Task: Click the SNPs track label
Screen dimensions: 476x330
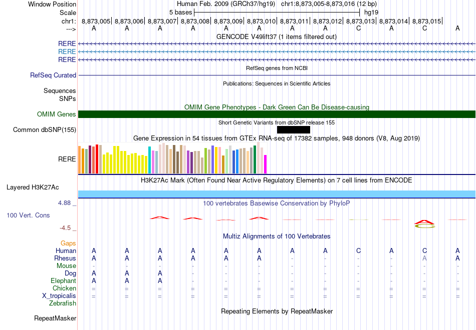Action: [68, 98]
